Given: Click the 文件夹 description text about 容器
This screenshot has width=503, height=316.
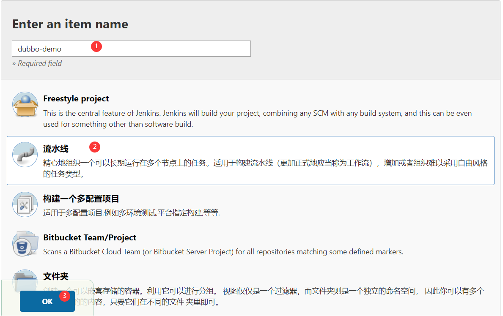Looking at the screenshot, I should tap(264, 297).
